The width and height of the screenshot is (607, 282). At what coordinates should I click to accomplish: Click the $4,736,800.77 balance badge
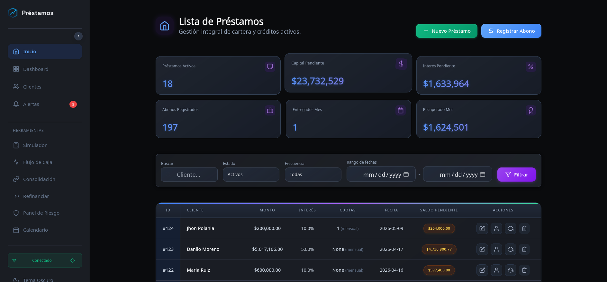coord(439,249)
